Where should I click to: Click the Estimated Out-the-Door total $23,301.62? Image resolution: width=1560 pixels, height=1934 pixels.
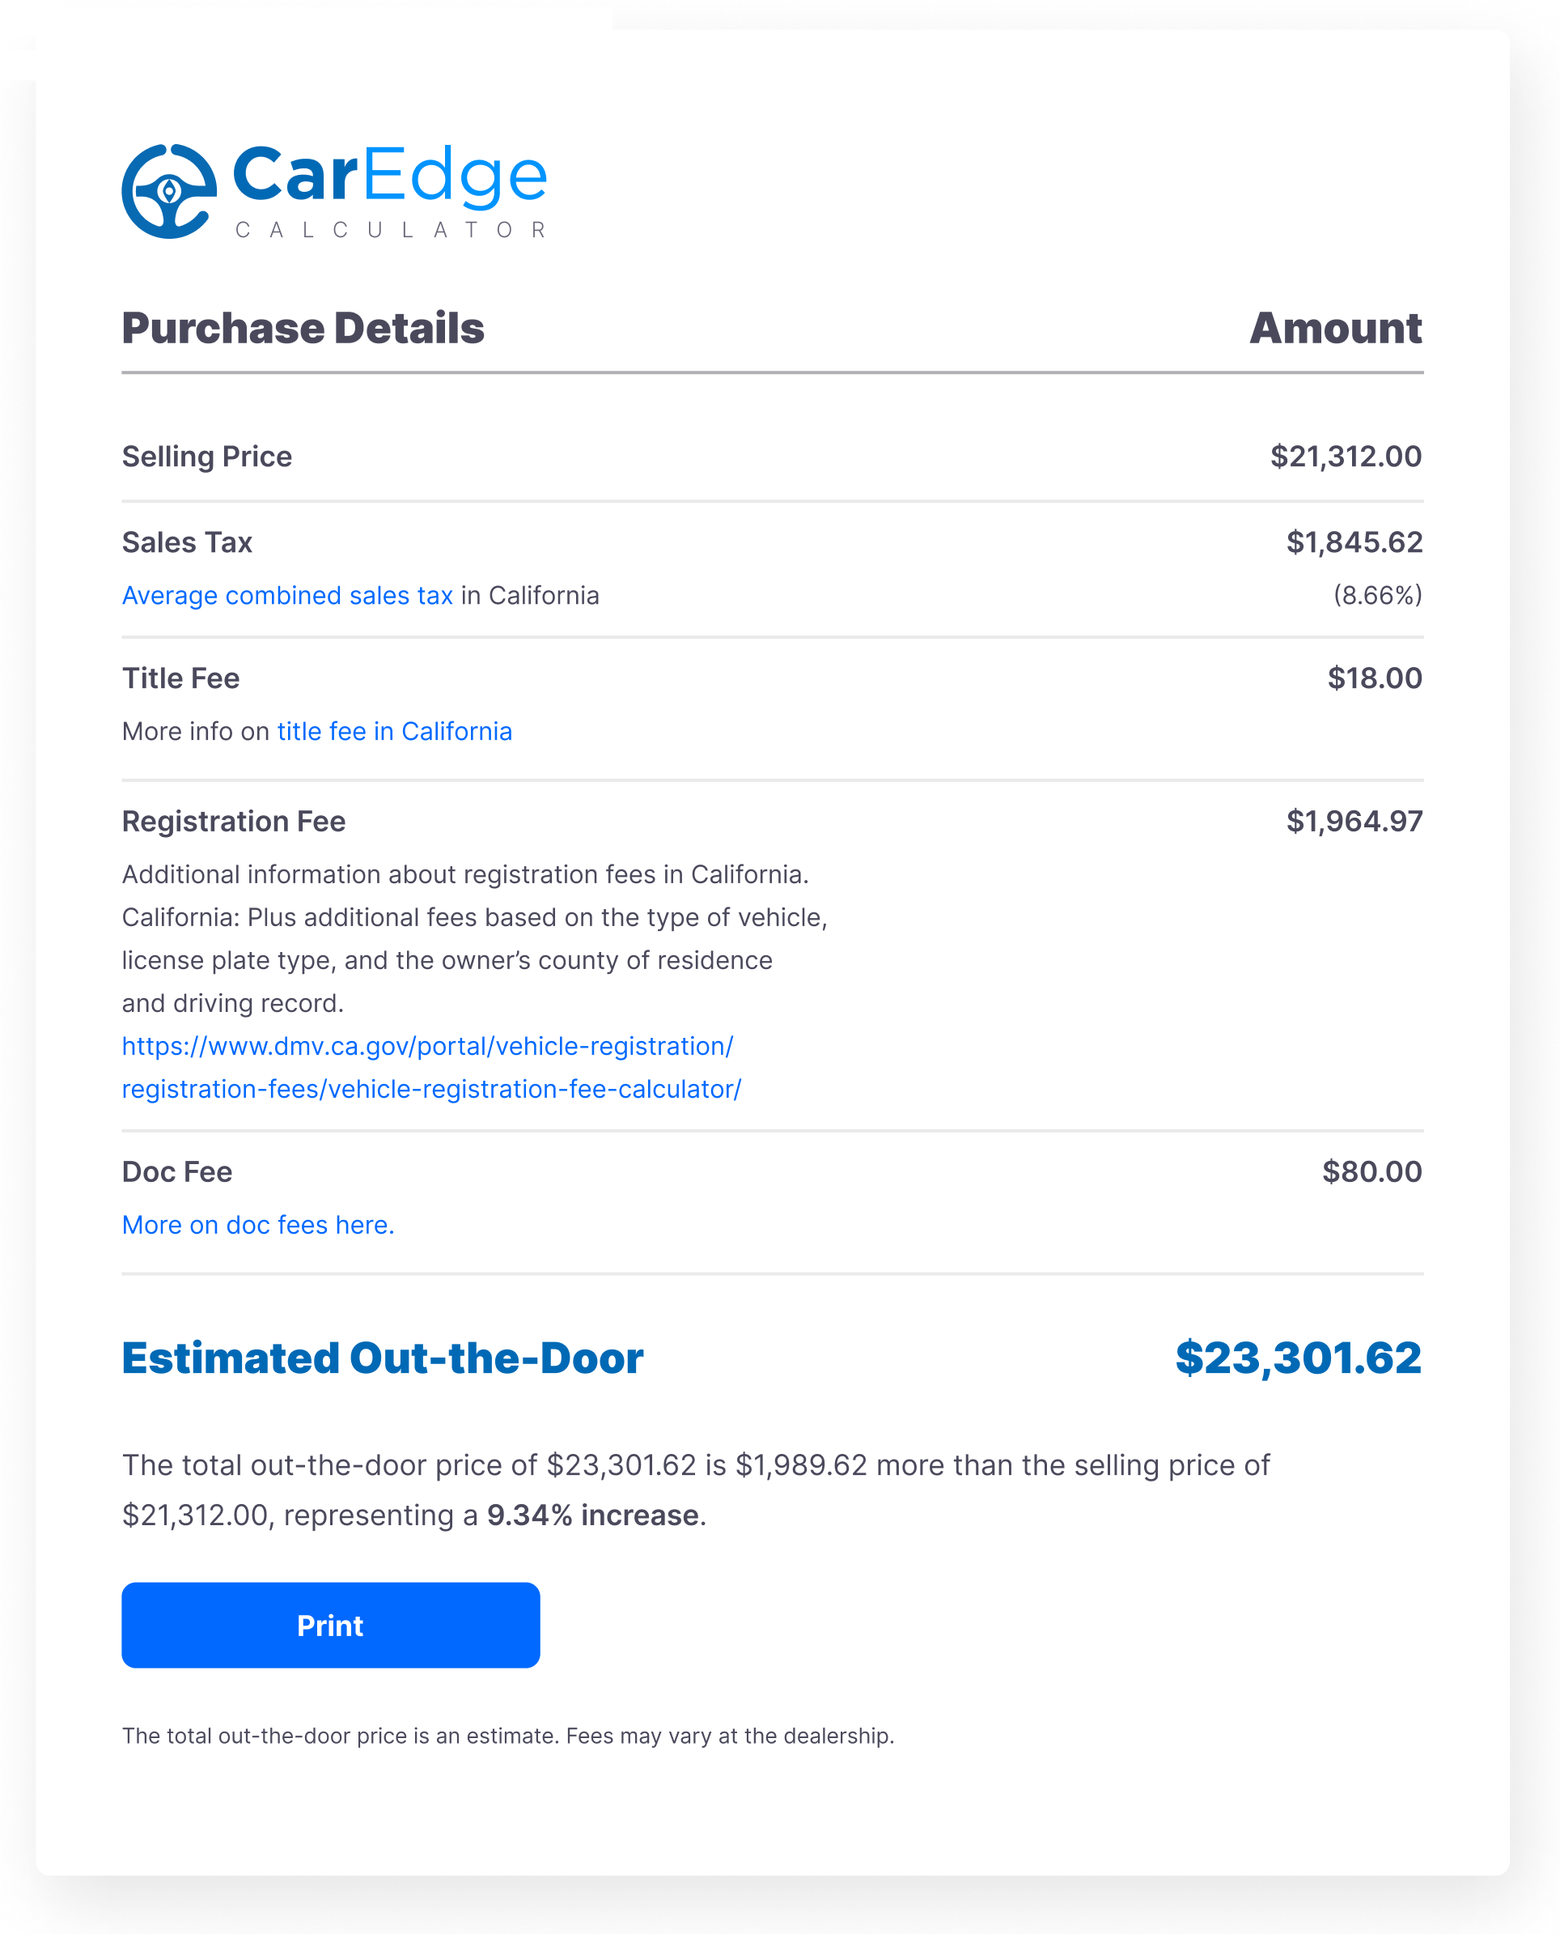(x=1299, y=1358)
